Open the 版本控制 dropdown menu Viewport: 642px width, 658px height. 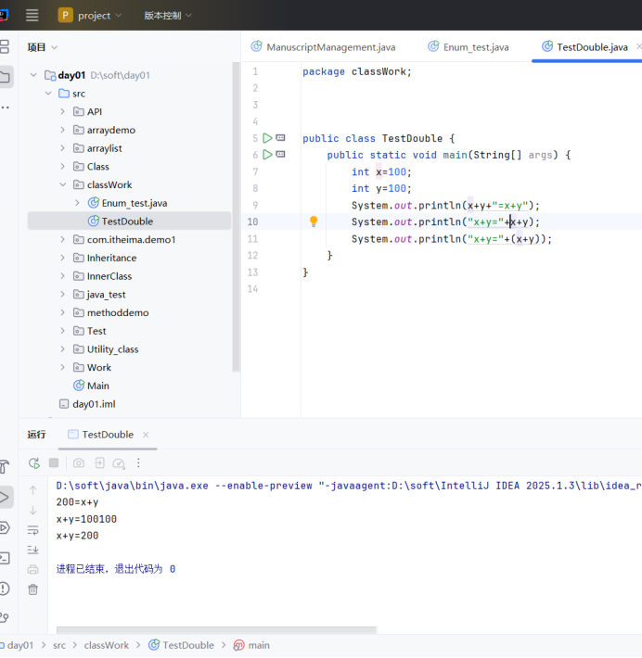click(x=168, y=16)
